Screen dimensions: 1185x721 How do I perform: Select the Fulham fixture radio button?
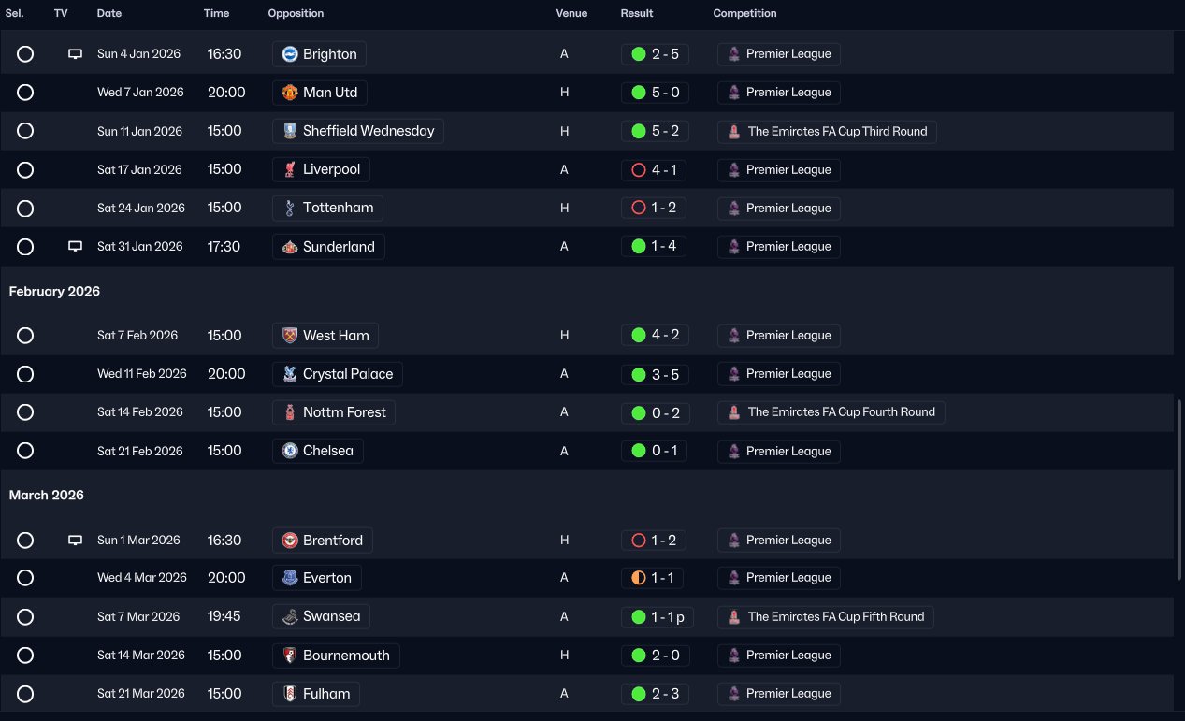click(25, 694)
